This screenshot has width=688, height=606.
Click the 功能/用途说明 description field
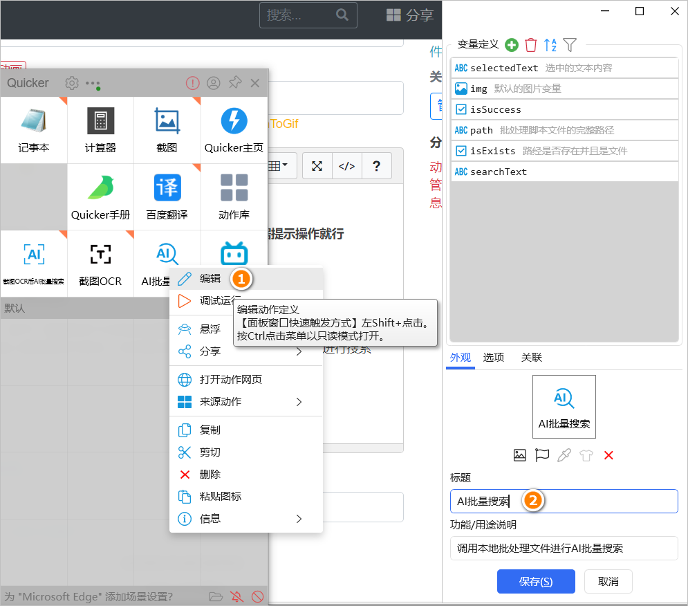click(x=564, y=548)
